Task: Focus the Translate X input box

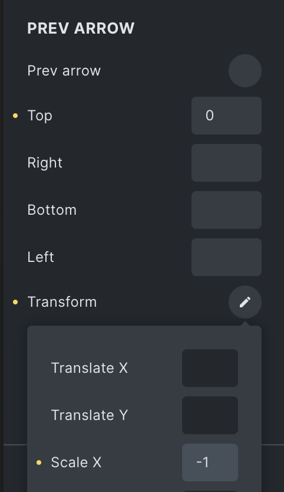Action: click(210, 368)
